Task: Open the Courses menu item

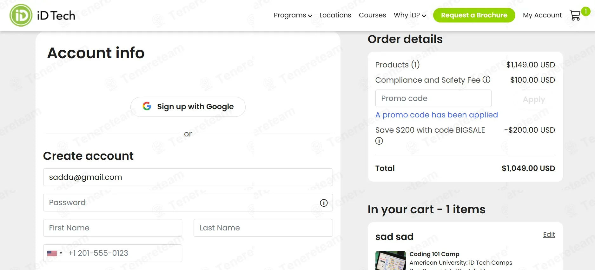Action: [x=372, y=15]
